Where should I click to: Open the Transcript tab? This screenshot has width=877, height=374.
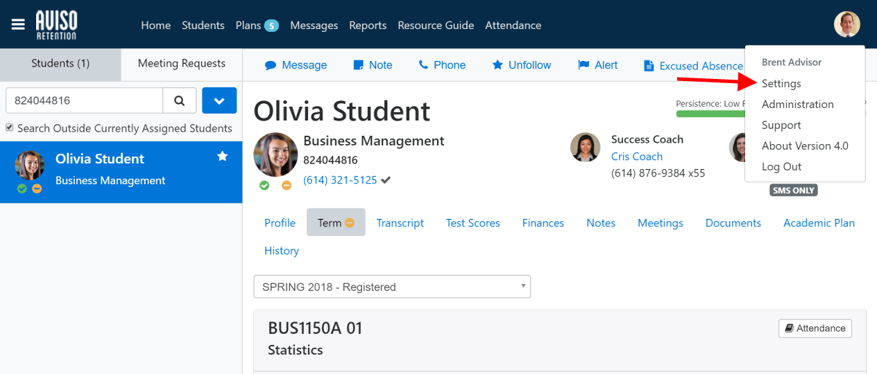pos(400,222)
